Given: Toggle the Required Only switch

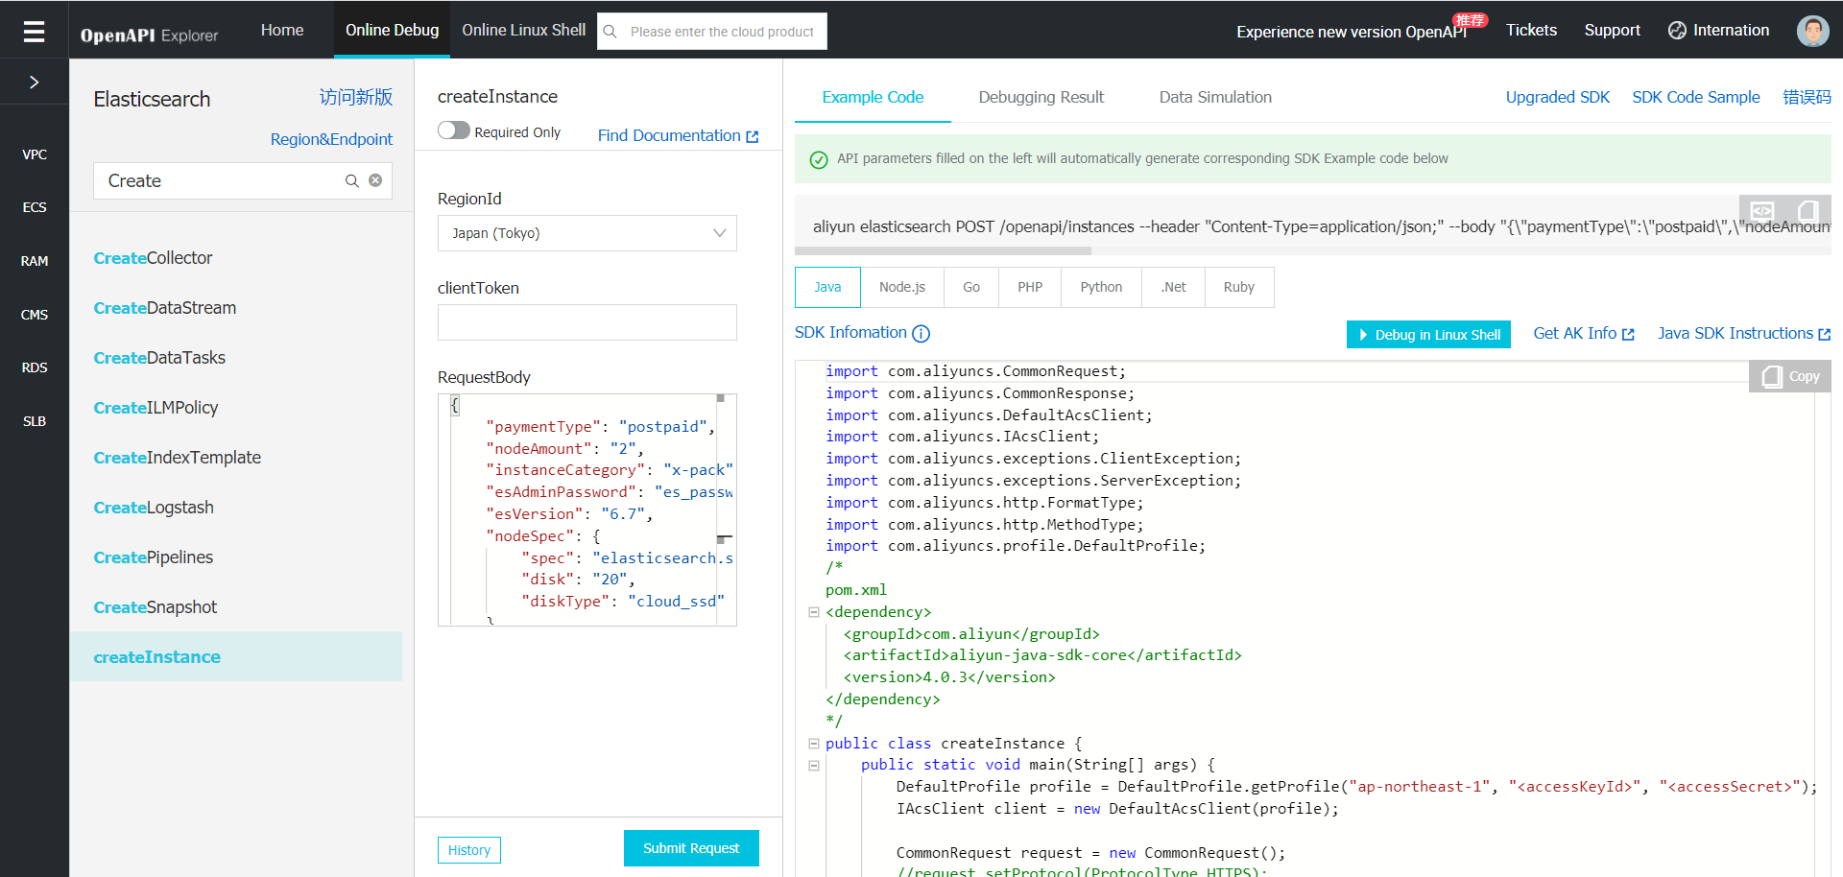Looking at the screenshot, I should coord(454,130).
